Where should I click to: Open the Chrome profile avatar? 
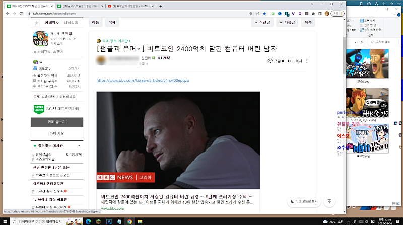click(x=327, y=14)
